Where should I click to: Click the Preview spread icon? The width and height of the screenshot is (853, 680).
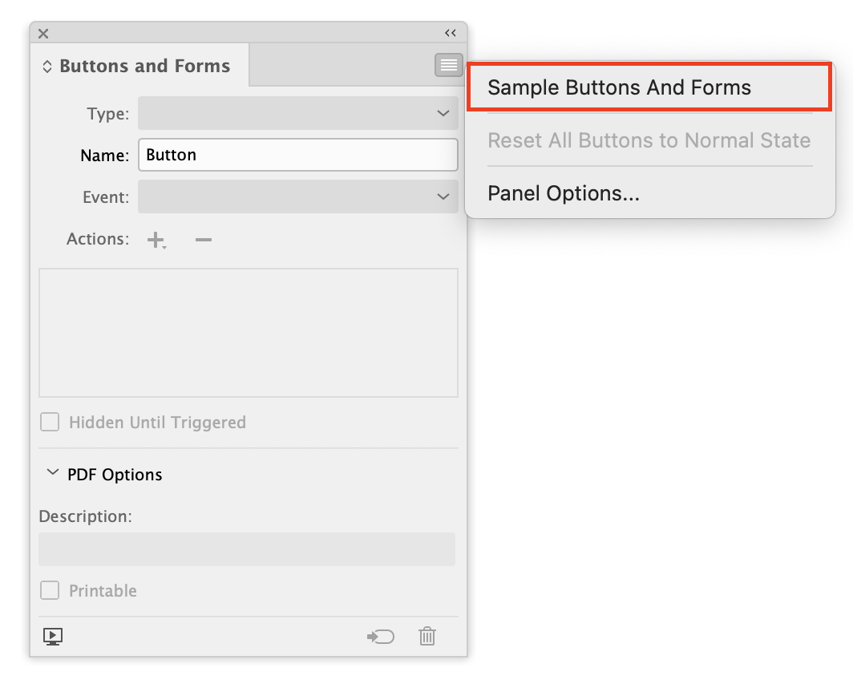tap(53, 636)
